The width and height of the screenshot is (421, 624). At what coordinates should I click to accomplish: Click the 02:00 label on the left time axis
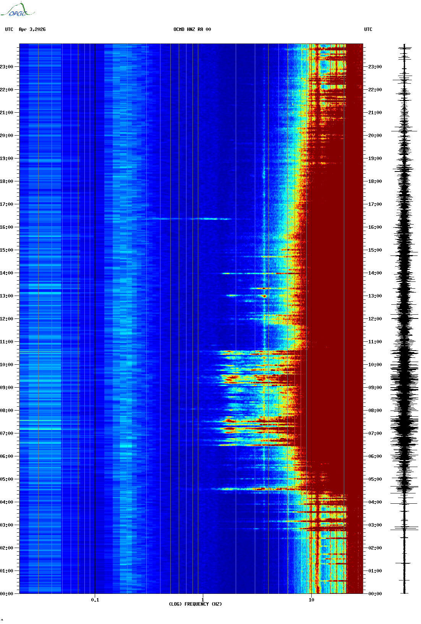coord(6,548)
